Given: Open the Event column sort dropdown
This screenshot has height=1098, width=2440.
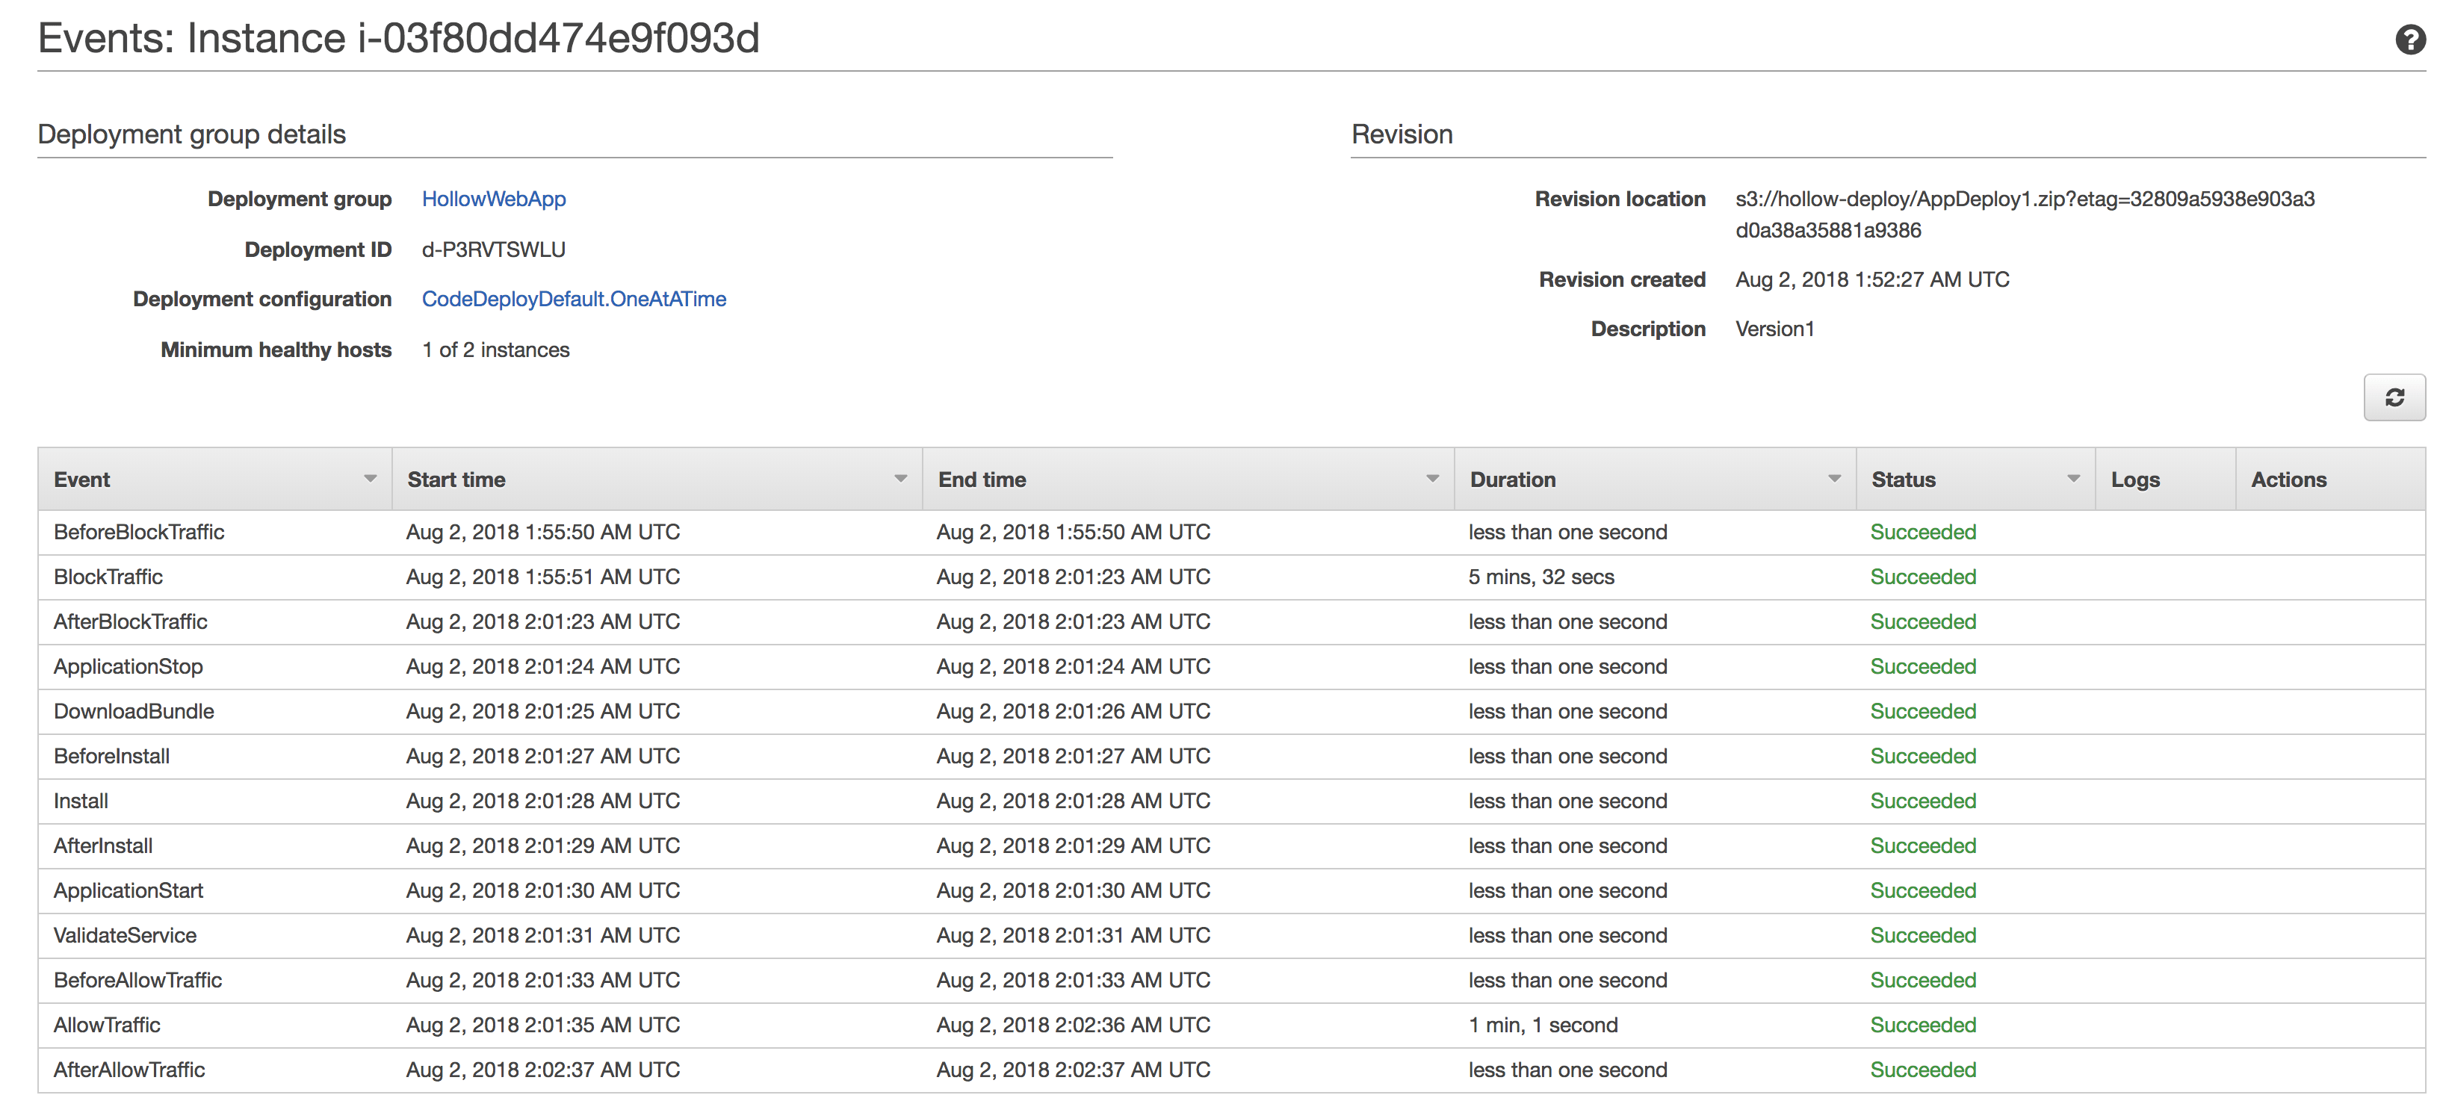Looking at the screenshot, I should point(369,480).
